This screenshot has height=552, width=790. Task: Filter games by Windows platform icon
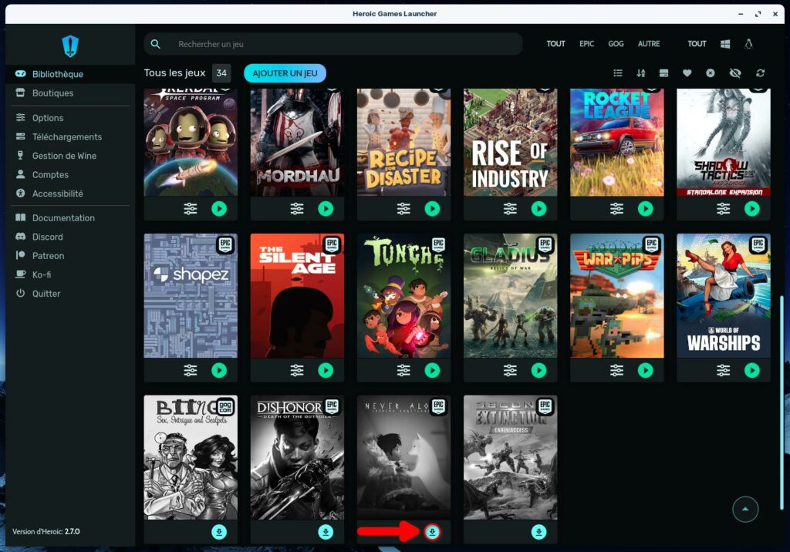725,44
